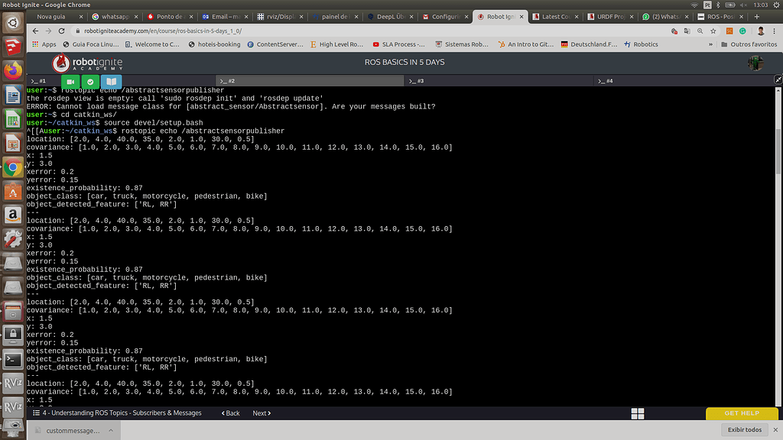Click the window layout grid icon

click(x=638, y=412)
